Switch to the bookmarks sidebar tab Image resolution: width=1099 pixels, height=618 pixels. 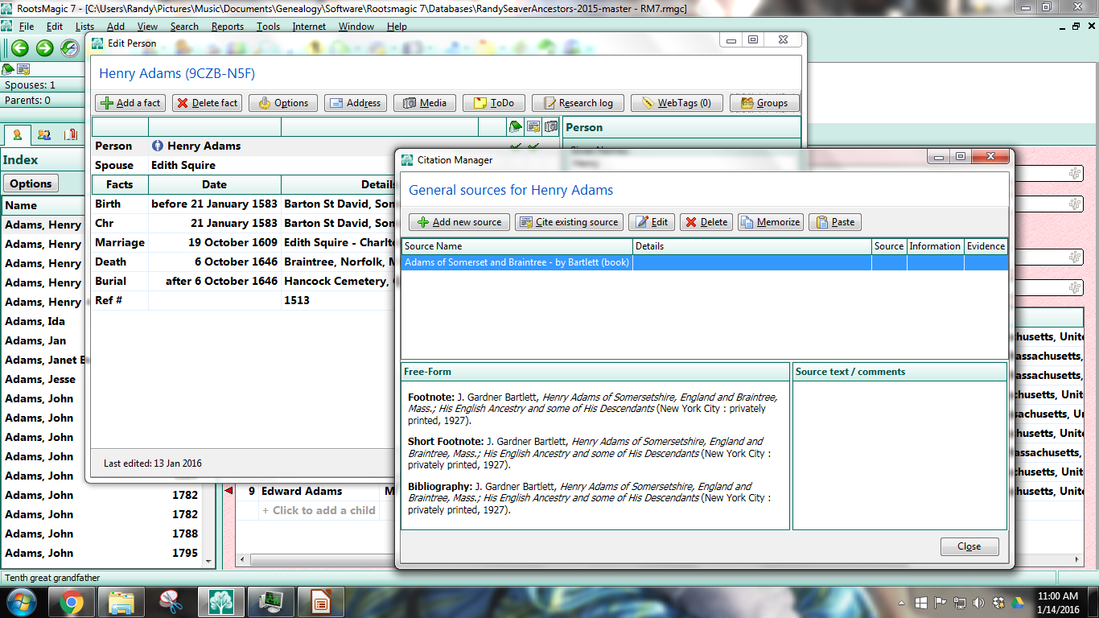click(71, 135)
